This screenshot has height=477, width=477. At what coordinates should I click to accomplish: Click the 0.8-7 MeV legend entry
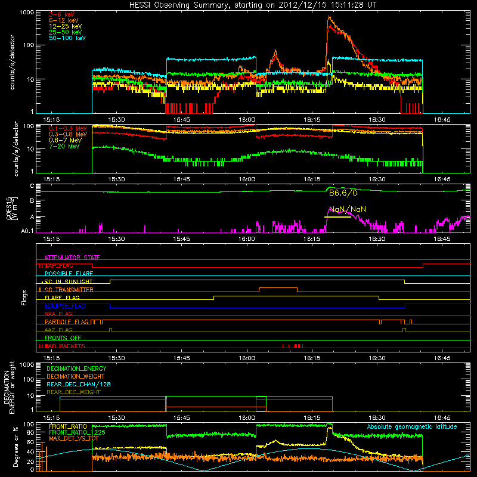point(66,141)
